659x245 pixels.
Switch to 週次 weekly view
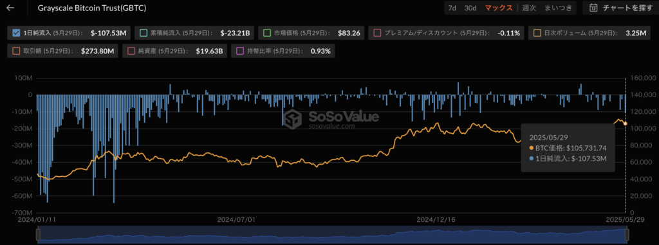pos(529,8)
